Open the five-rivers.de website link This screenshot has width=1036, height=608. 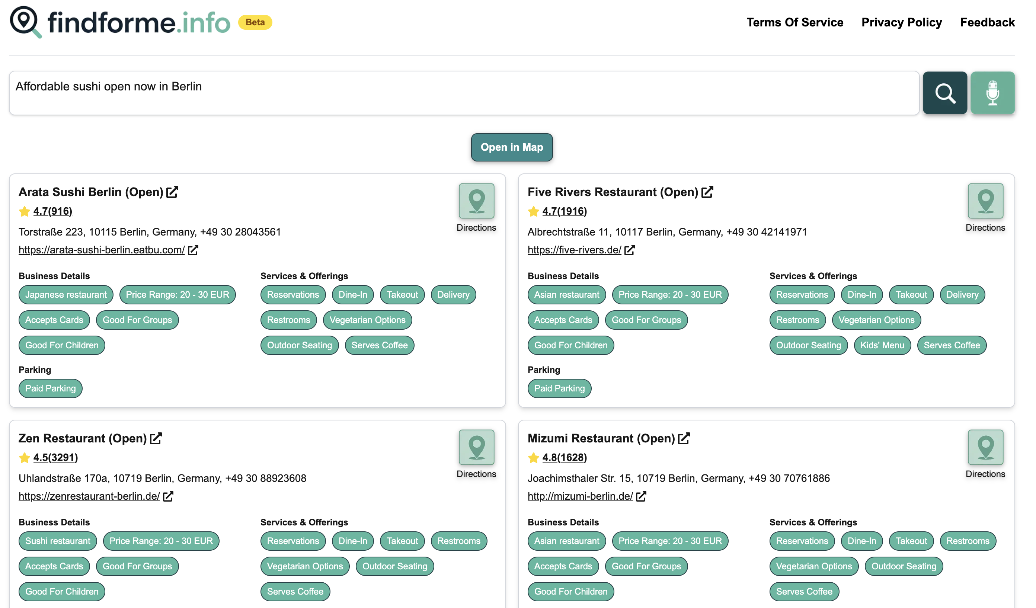coord(574,250)
